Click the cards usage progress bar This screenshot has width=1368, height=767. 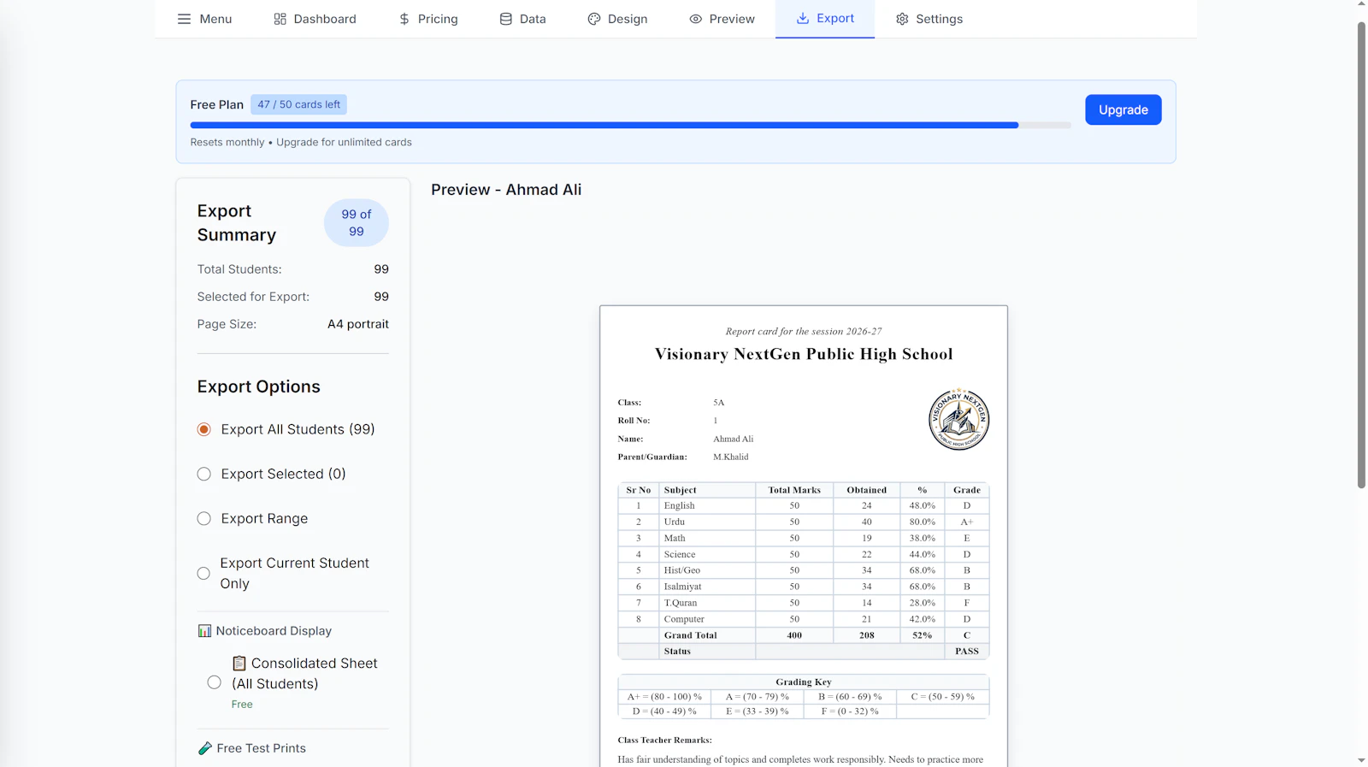click(x=630, y=125)
